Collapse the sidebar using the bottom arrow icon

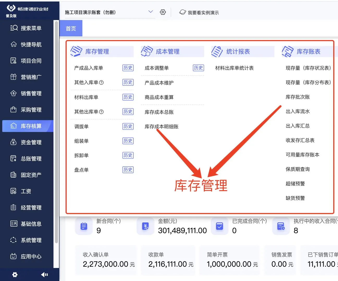click(x=45, y=274)
